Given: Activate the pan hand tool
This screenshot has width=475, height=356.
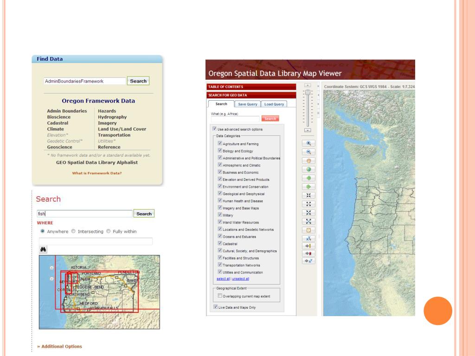Looking at the screenshot, I should (308, 161).
